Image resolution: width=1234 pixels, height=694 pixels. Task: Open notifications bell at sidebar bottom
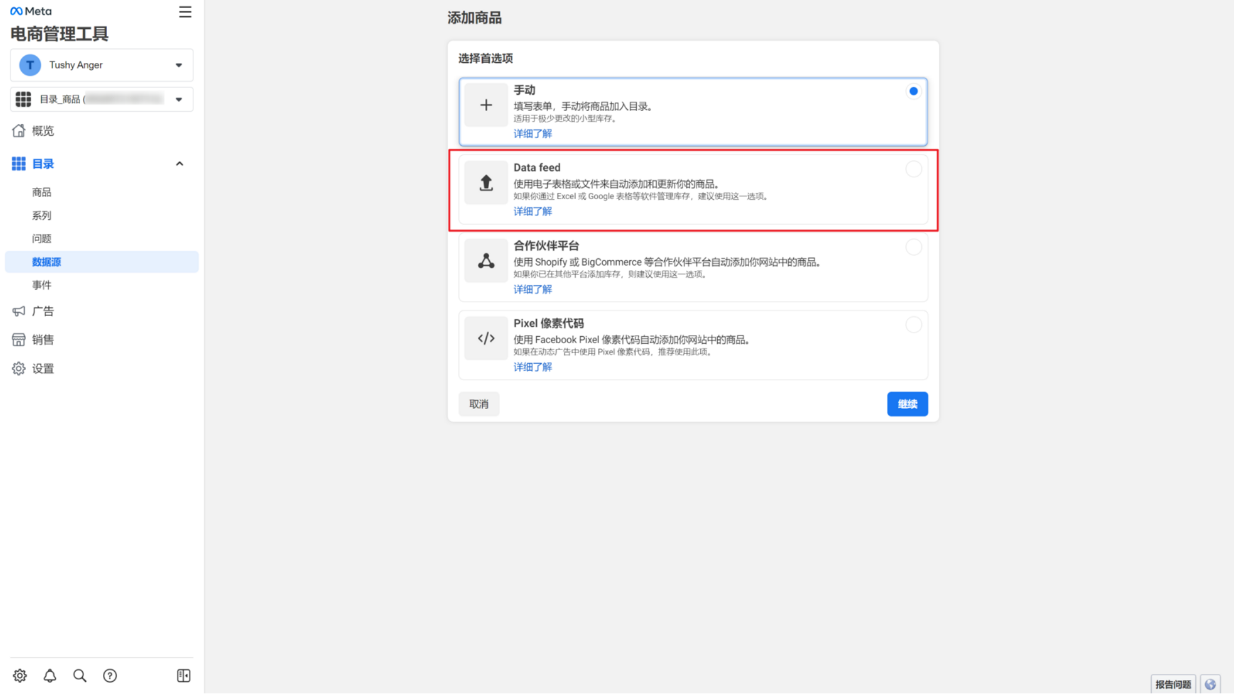click(50, 675)
